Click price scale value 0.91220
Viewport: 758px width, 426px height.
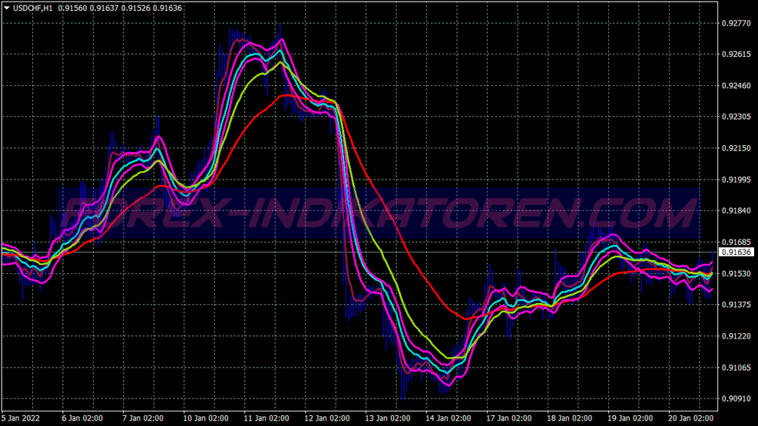736,336
